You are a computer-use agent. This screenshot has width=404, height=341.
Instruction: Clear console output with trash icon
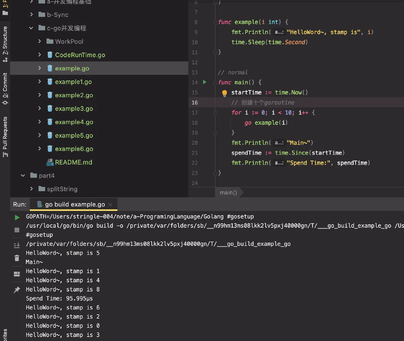click(x=17, y=258)
